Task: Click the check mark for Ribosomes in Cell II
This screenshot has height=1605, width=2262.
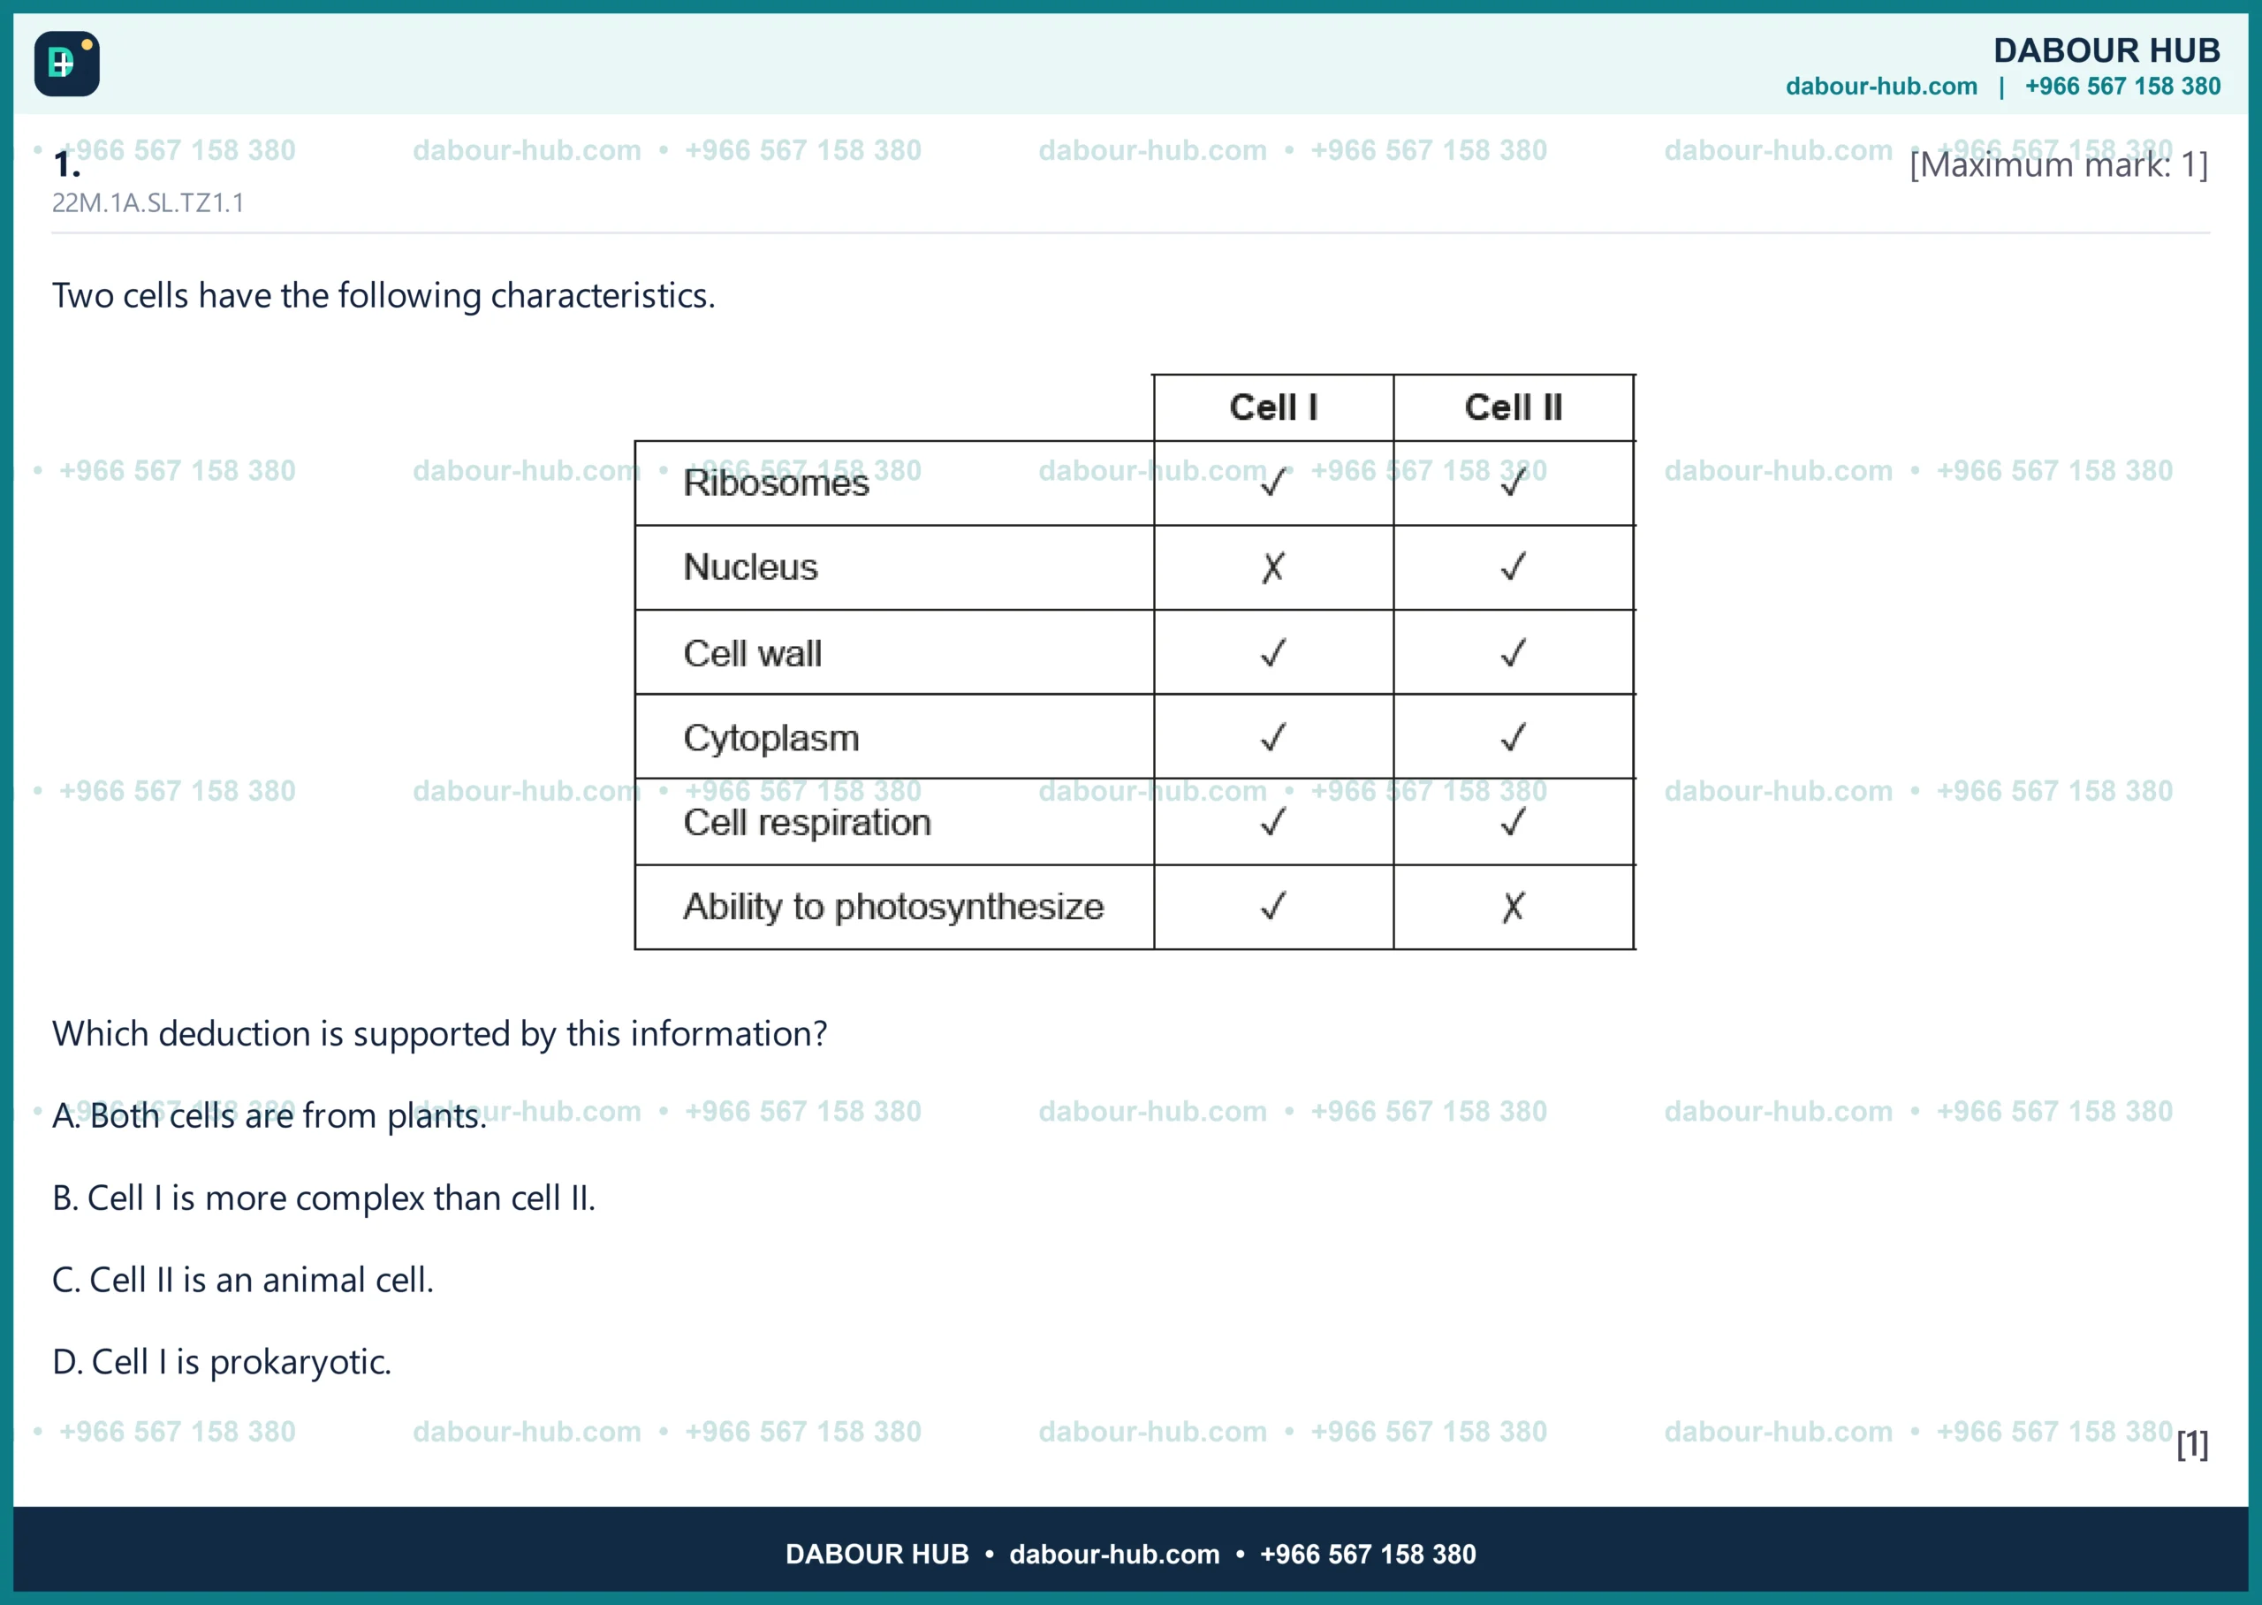Action: tap(1514, 482)
